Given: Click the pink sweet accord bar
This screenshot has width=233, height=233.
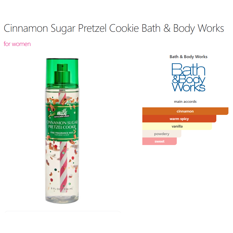Looking at the screenshot, I should [160, 141].
